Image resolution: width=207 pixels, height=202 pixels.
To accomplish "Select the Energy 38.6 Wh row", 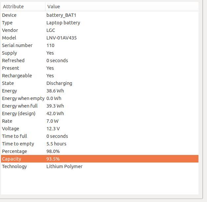I will (x=100, y=91).
